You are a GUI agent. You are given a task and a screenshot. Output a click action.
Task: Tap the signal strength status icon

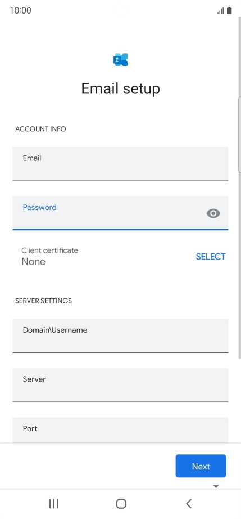pos(221,11)
